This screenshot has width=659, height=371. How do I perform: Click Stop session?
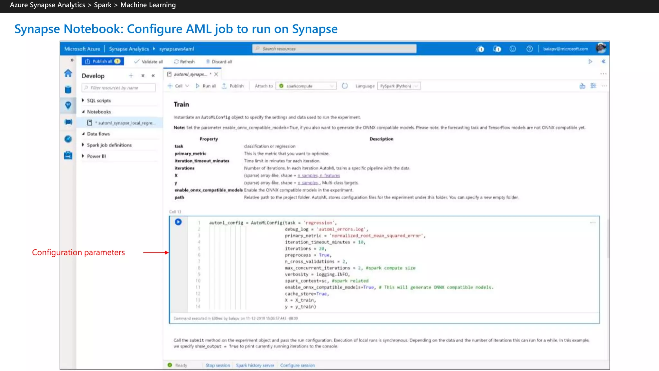tap(218, 365)
